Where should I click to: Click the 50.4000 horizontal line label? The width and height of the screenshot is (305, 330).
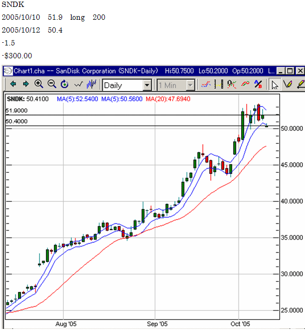tap(17, 121)
